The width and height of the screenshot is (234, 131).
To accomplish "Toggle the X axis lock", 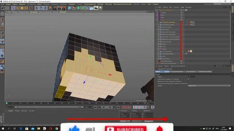I will 37,8.
